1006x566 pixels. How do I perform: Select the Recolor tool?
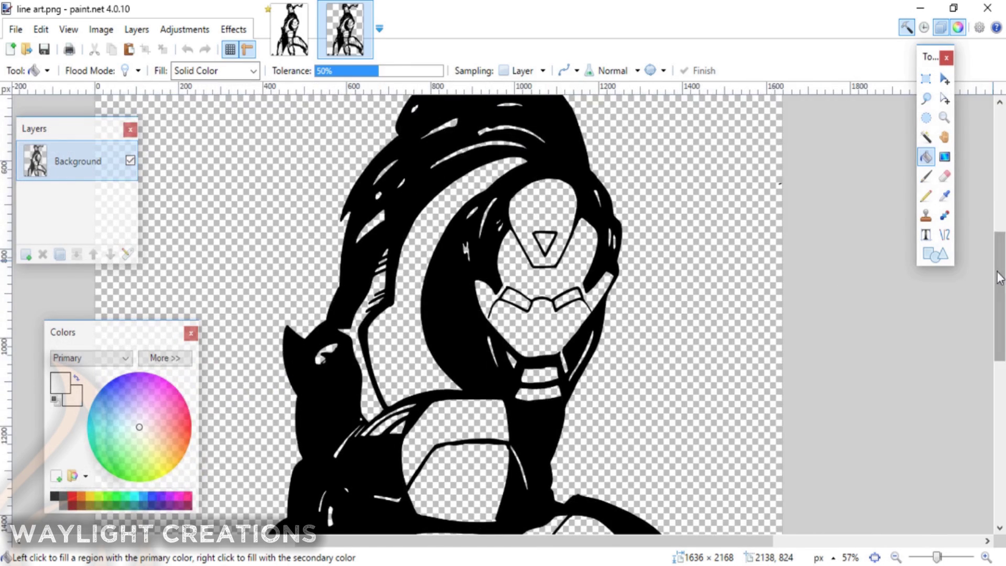[944, 215]
